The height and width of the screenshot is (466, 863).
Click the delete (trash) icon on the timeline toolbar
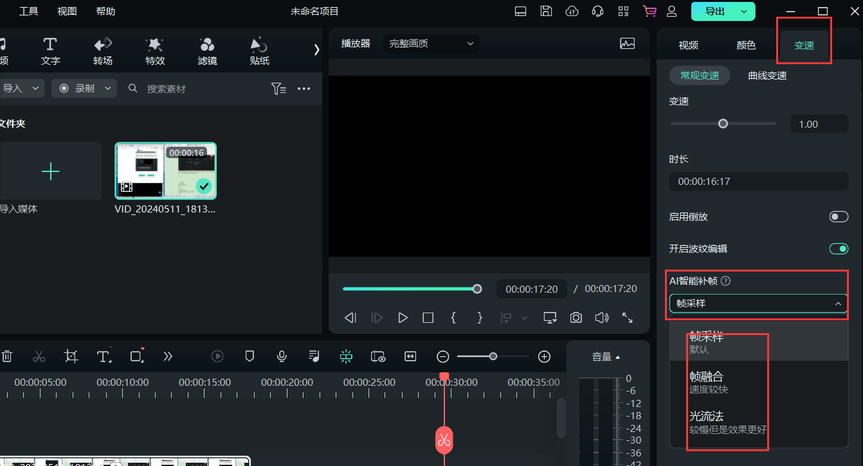[x=7, y=356]
